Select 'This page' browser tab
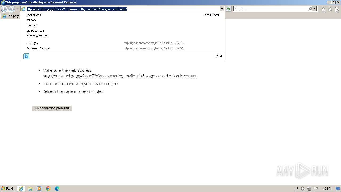The height and width of the screenshot is (192, 341). pos(11,16)
